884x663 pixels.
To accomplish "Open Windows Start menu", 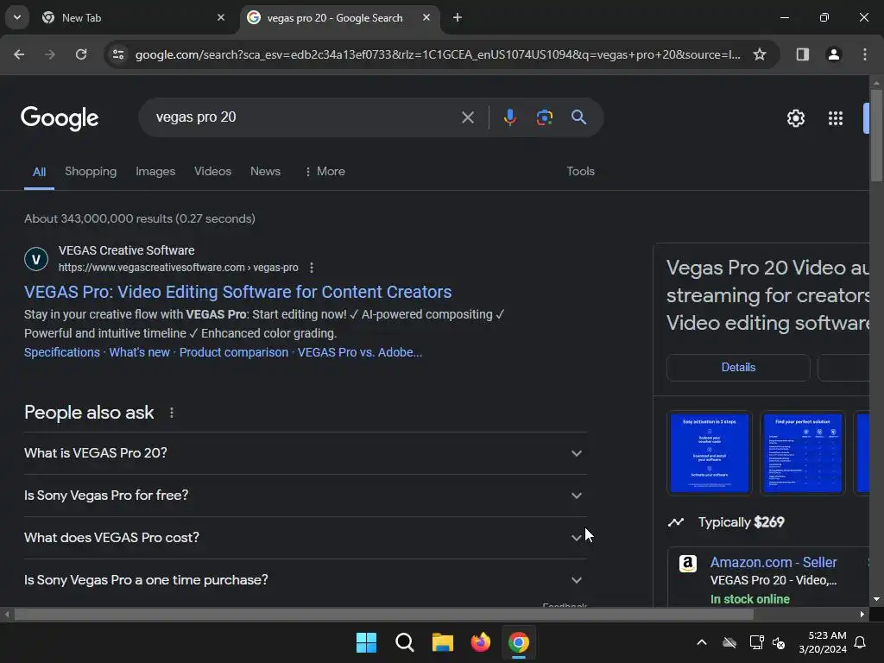I will coord(366,642).
